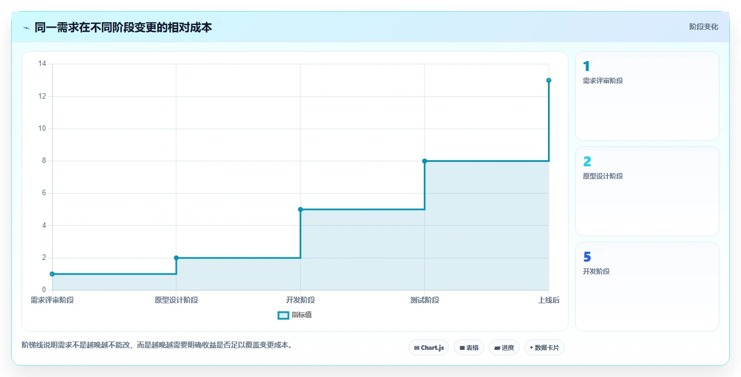This screenshot has height=377, width=741.
Task: Click the y-axis value 6
Action: tap(44, 193)
